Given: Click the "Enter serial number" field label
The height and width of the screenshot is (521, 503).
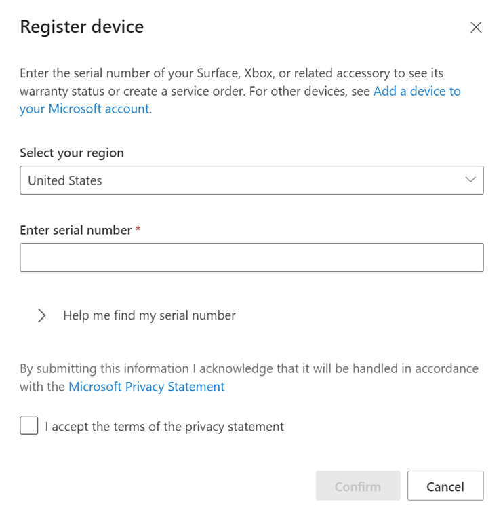Looking at the screenshot, I should tap(75, 231).
